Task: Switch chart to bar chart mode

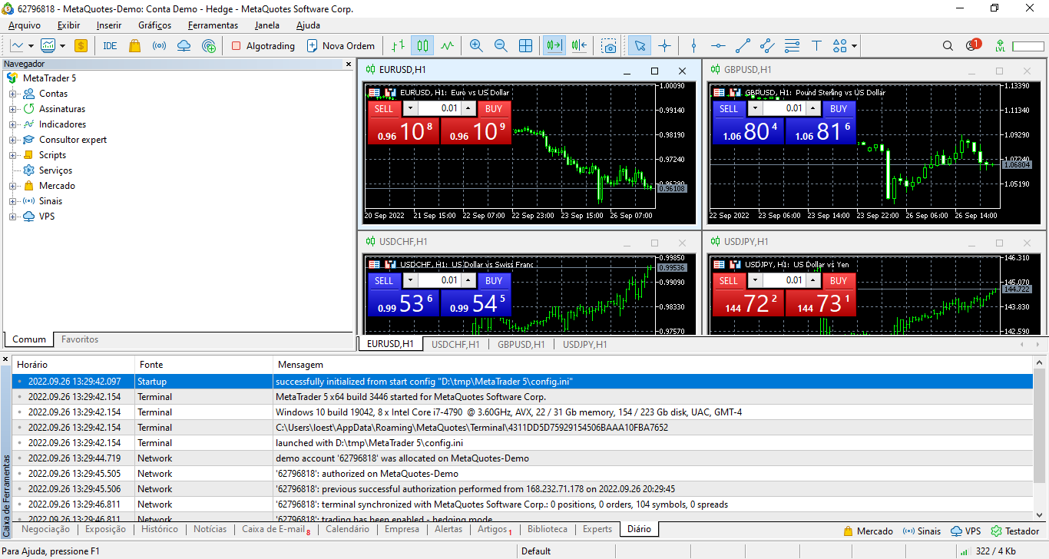Action: coord(398,46)
